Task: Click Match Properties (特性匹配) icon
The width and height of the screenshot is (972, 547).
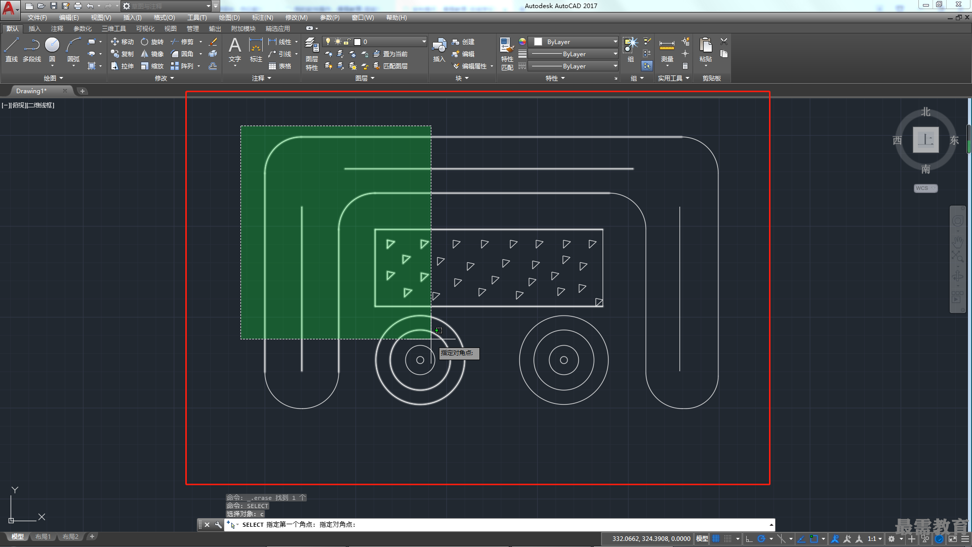Action: click(507, 54)
